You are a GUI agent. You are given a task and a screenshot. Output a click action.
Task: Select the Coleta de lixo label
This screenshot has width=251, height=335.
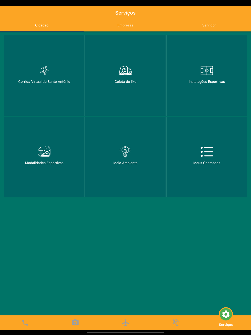click(125, 82)
